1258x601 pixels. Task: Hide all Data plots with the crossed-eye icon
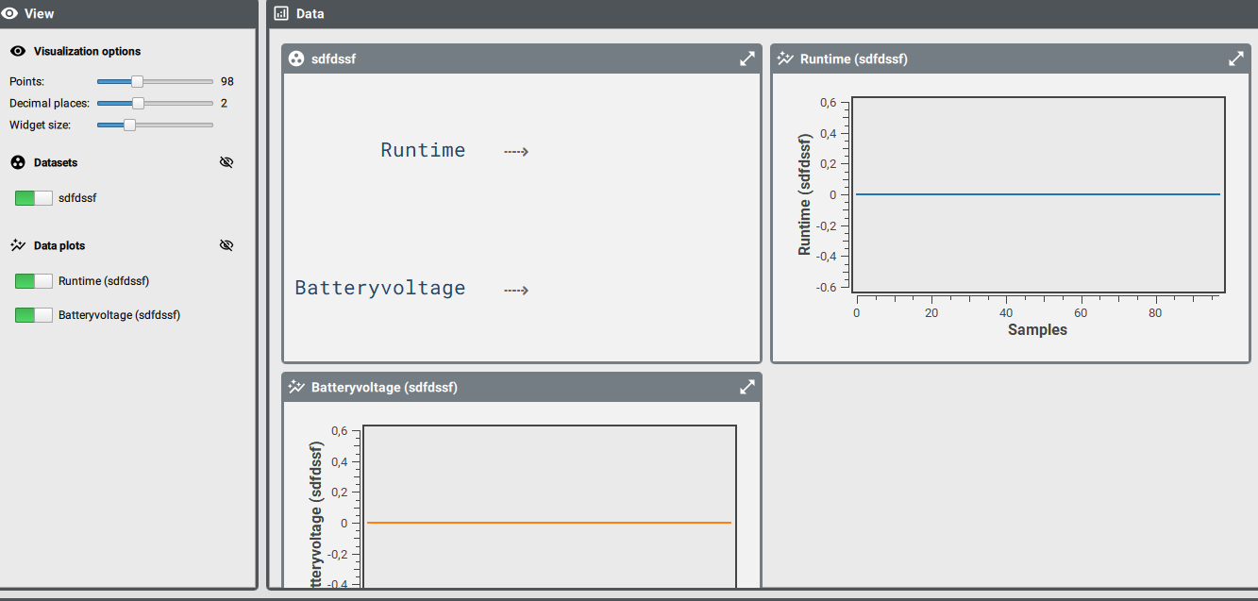click(x=226, y=245)
